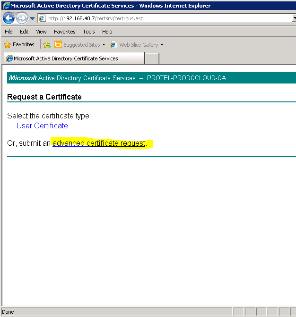Open a new blank tab
Screen dimensions: 296x317
pos(152,58)
